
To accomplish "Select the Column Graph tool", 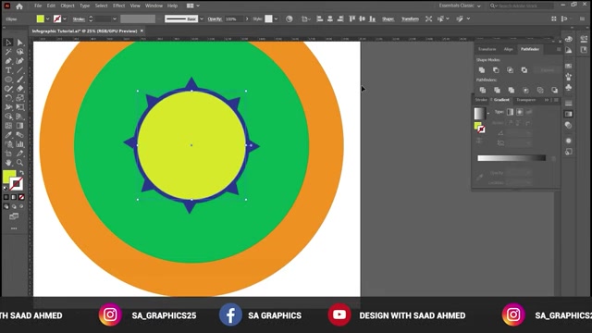I will (x=19, y=144).
